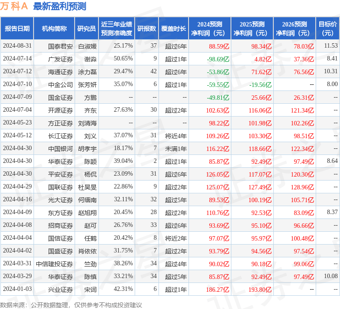This screenshot has width=340, height=309.
Task: Click analyst name 谢淼
Action: pos(91,59)
